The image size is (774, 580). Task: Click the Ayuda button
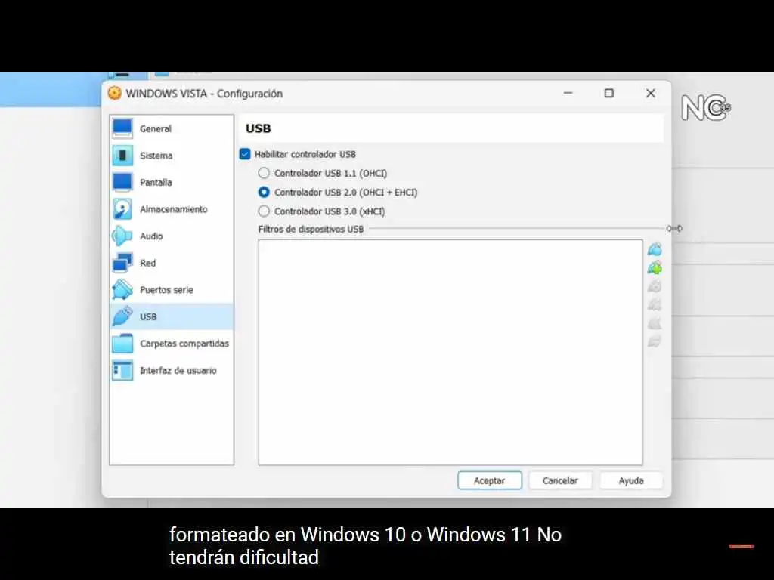631,480
